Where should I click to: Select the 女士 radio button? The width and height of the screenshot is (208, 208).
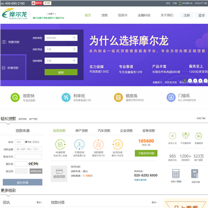[34, 142]
